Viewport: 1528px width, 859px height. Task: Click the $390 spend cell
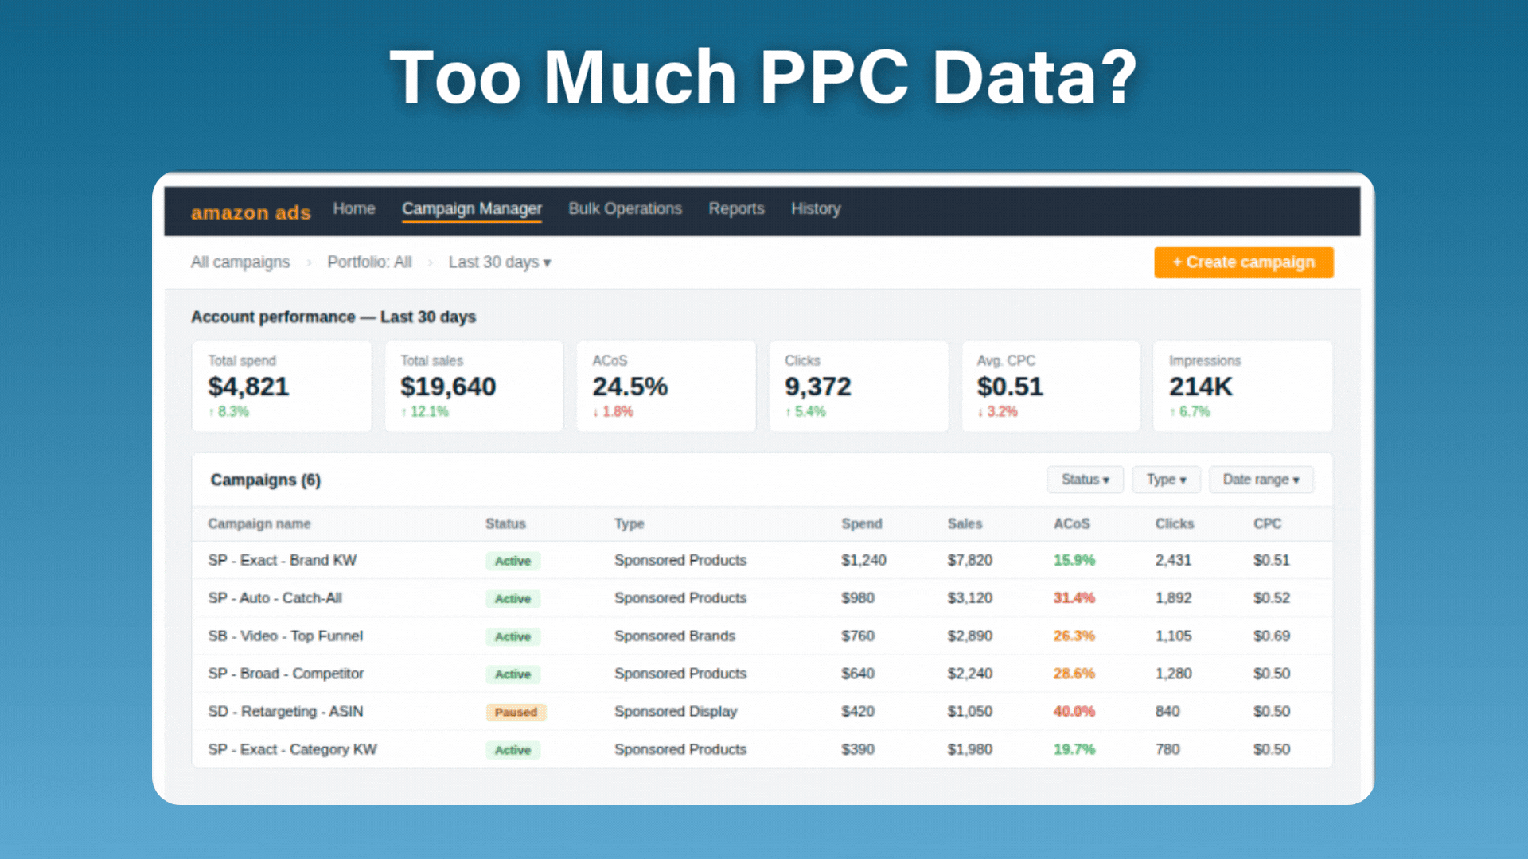click(x=858, y=749)
